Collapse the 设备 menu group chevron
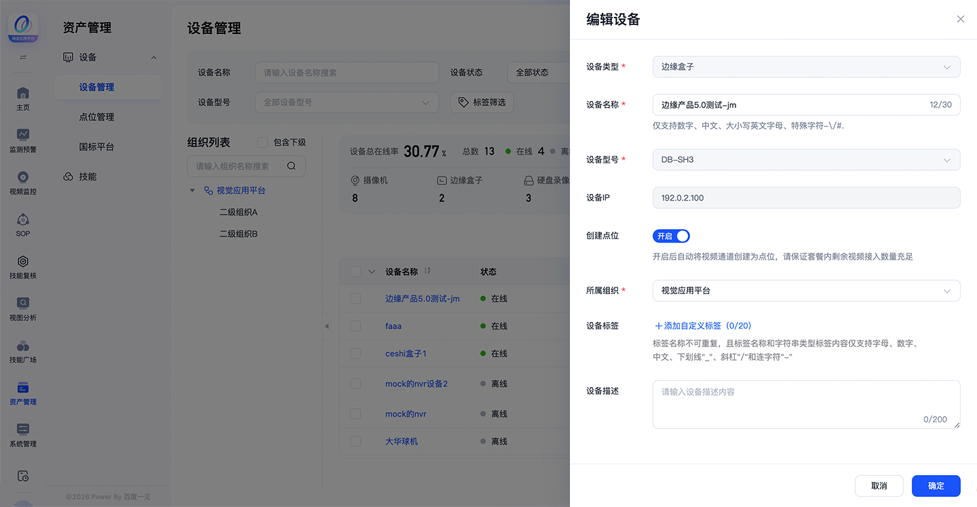This screenshot has height=507, width=977. pos(154,58)
